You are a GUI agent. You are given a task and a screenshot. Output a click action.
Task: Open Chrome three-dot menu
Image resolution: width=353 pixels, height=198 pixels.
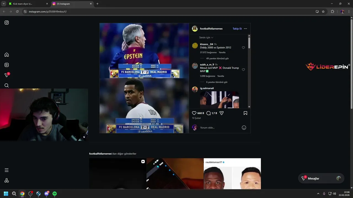(x=349, y=12)
